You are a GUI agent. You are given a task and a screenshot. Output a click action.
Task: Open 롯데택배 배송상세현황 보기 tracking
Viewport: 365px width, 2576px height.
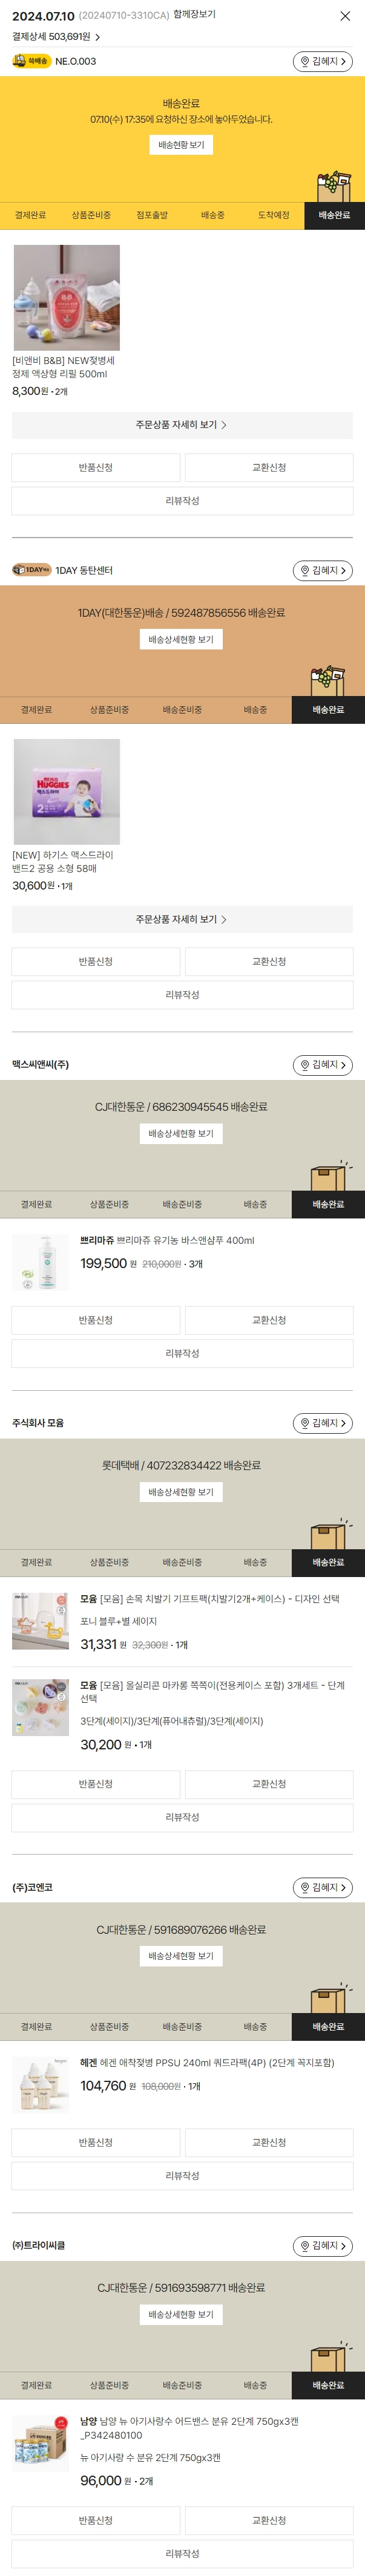181,1492
